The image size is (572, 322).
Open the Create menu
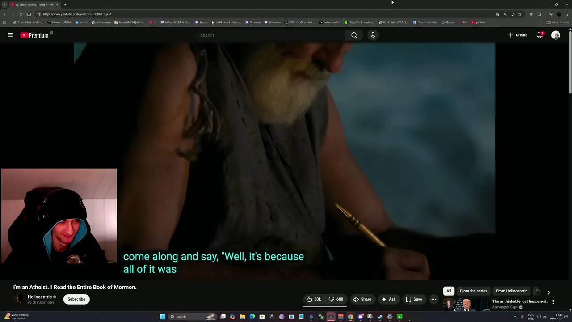[517, 35]
